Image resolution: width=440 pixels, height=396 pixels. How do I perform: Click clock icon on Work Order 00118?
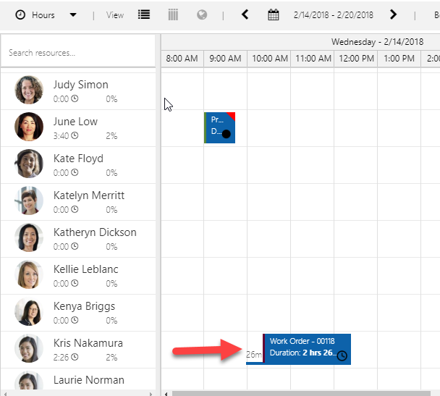pos(342,355)
